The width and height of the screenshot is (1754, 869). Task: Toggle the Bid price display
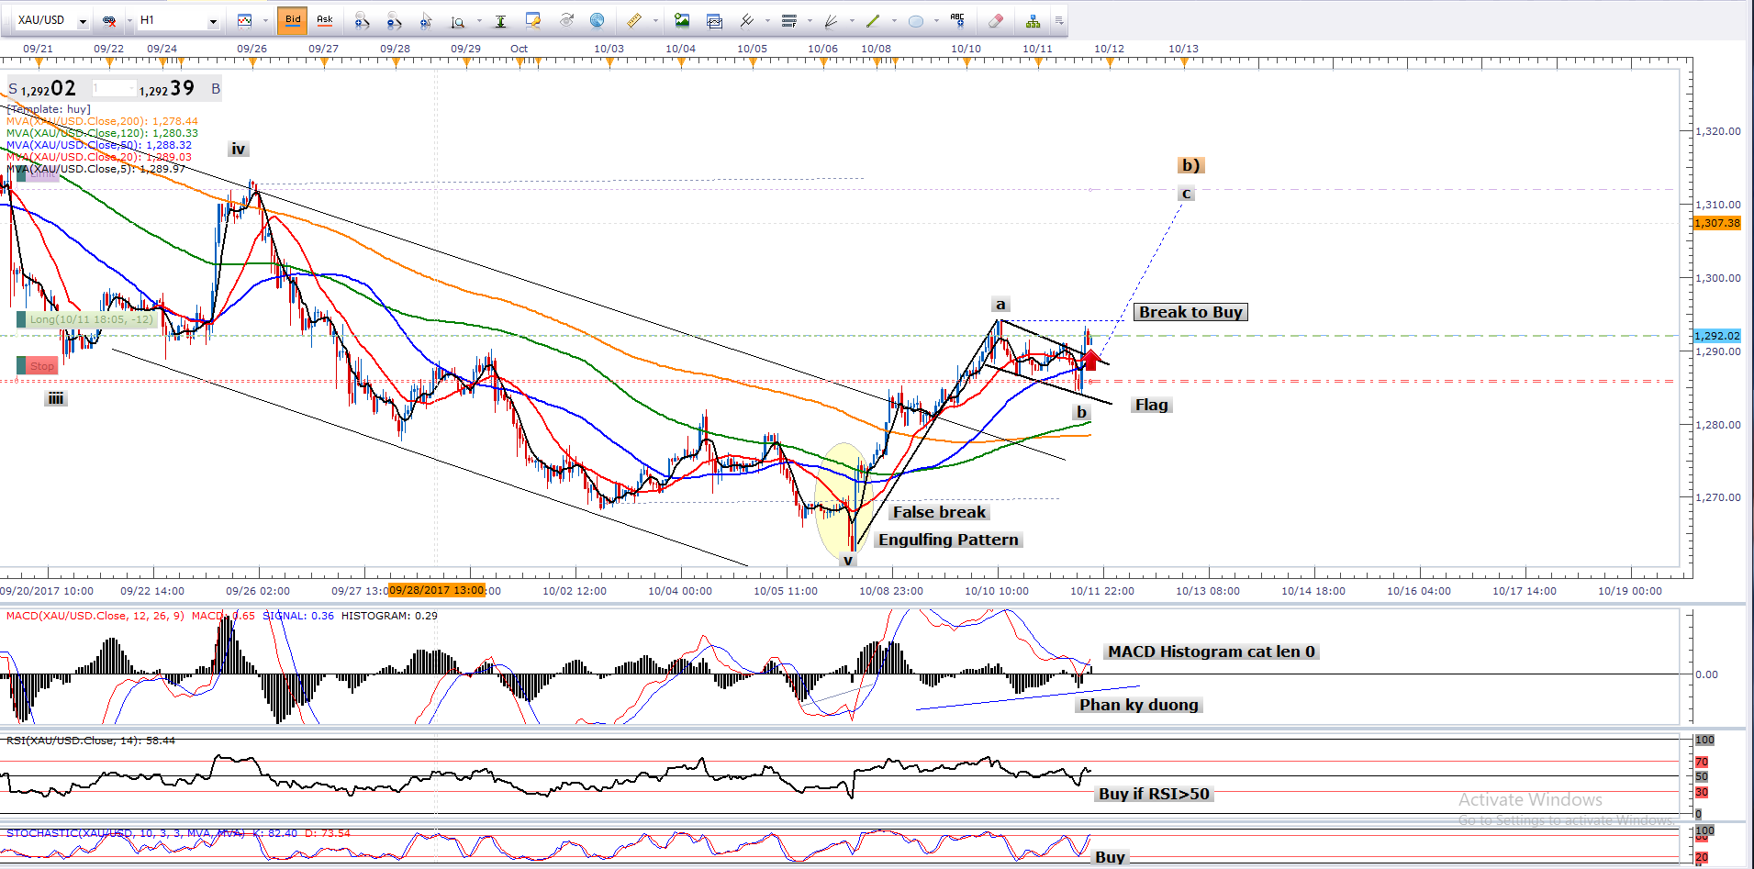[293, 20]
